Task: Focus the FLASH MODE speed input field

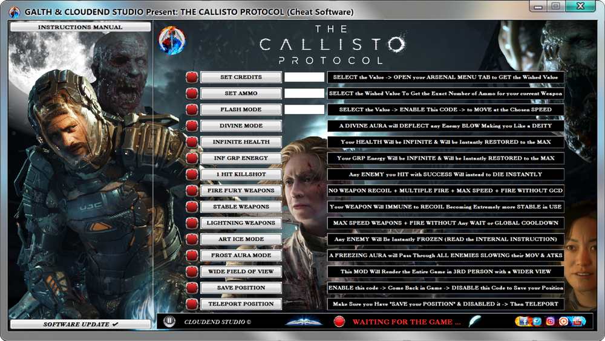Action: 304,109
